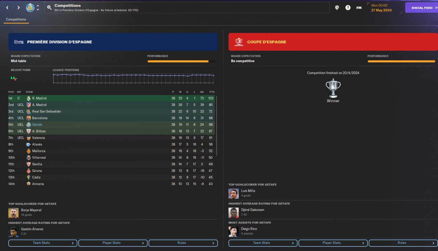
Task: Click the Sevilla club badge
Action: pyautogui.click(x=29, y=164)
